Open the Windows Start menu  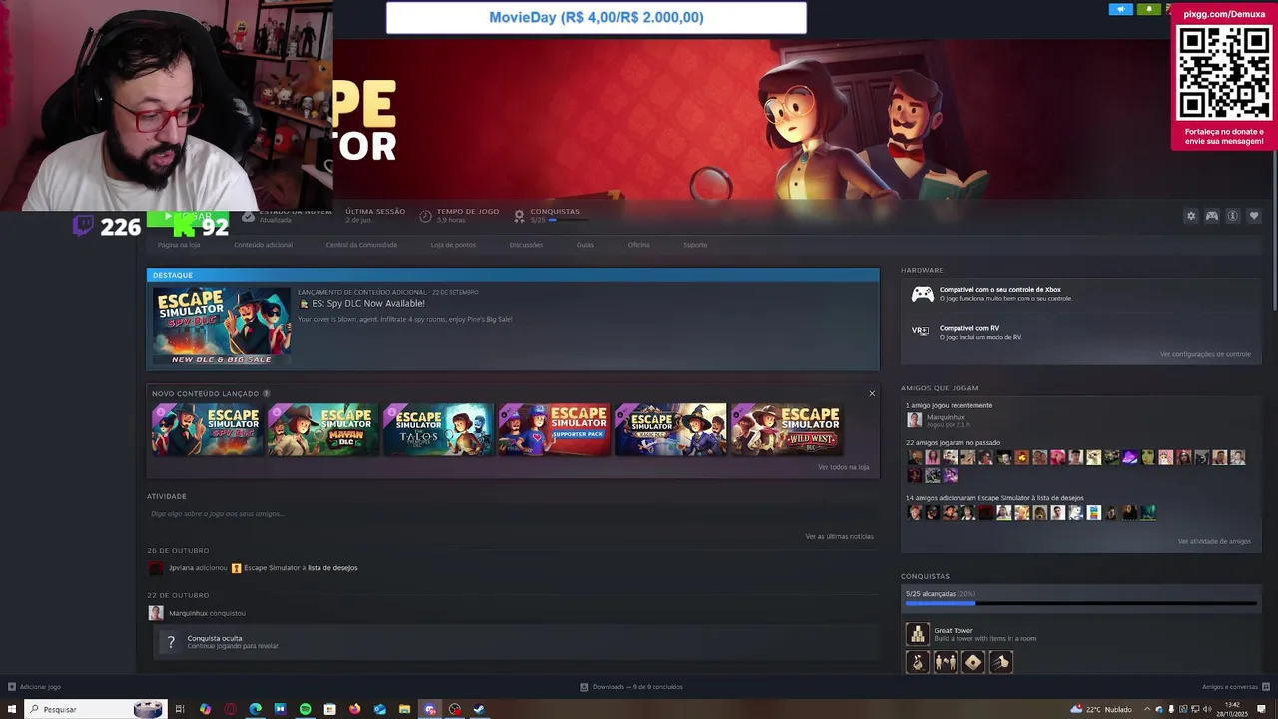pyautogui.click(x=12, y=709)
